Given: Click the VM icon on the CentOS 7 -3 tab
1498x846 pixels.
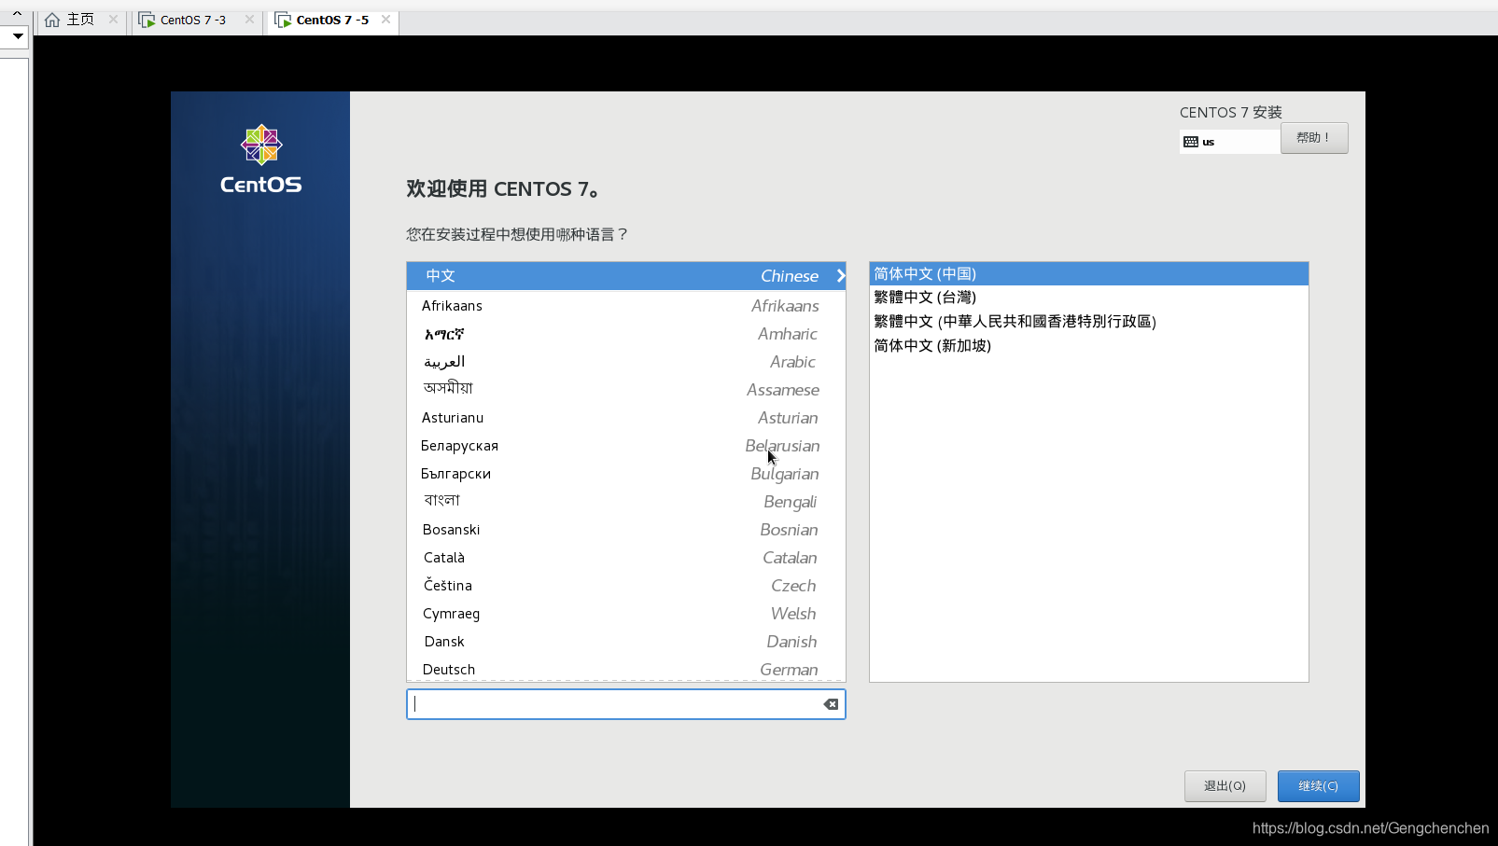Looking at the screenshot, I should pos(147,20).
